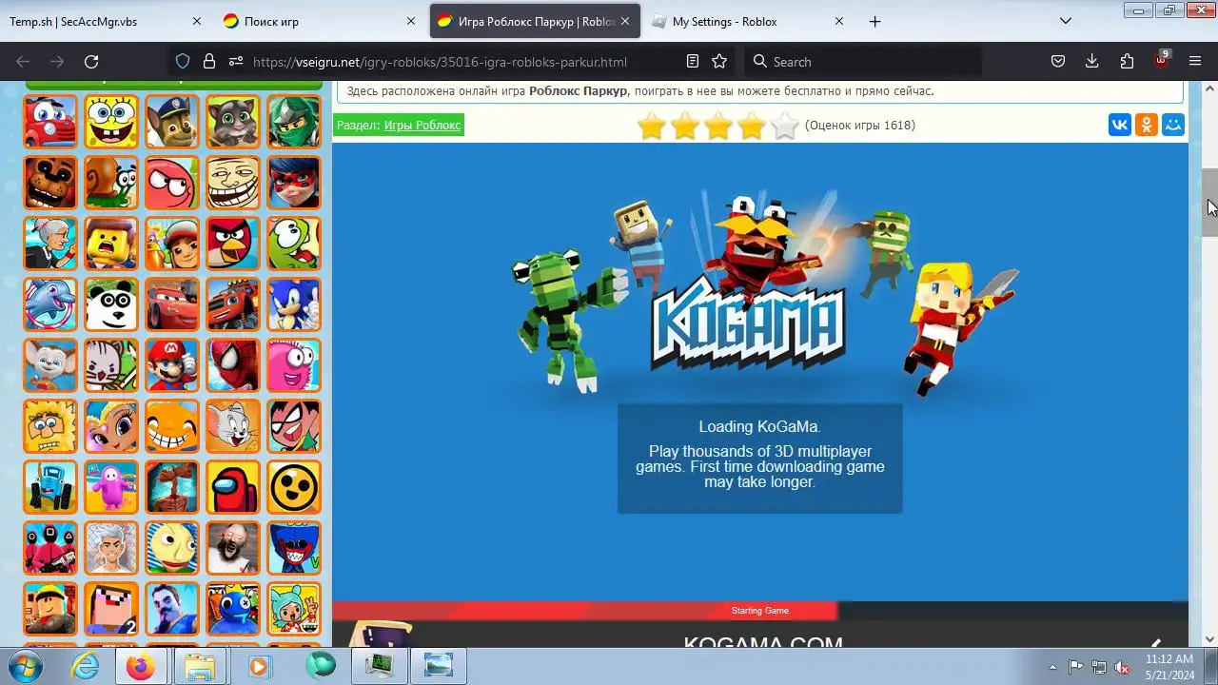Bookmark this page with star

click(x=719, y=62)
